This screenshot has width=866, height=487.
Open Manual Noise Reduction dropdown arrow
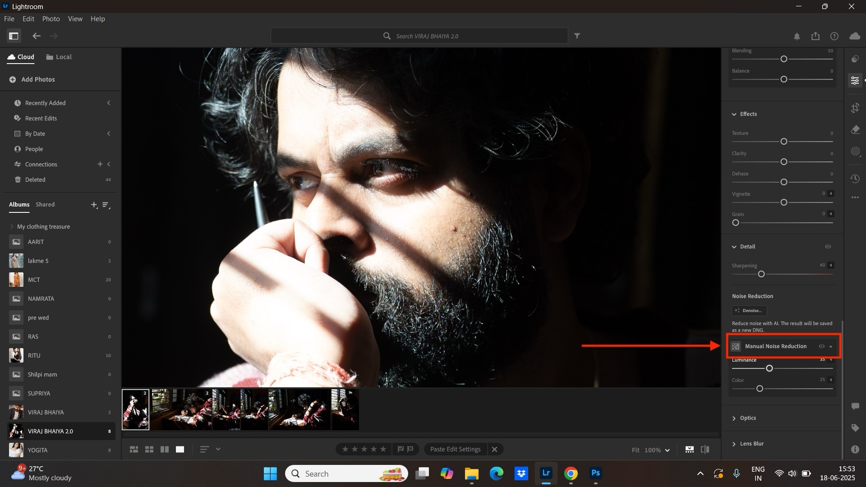pos(831,347)
